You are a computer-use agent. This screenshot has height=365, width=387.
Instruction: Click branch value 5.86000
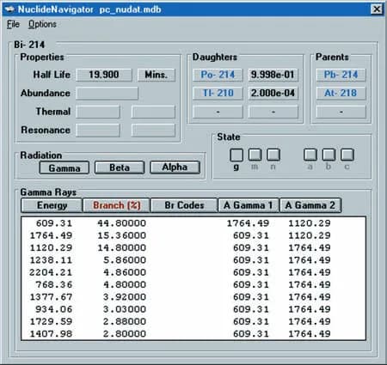coord(125,260)
